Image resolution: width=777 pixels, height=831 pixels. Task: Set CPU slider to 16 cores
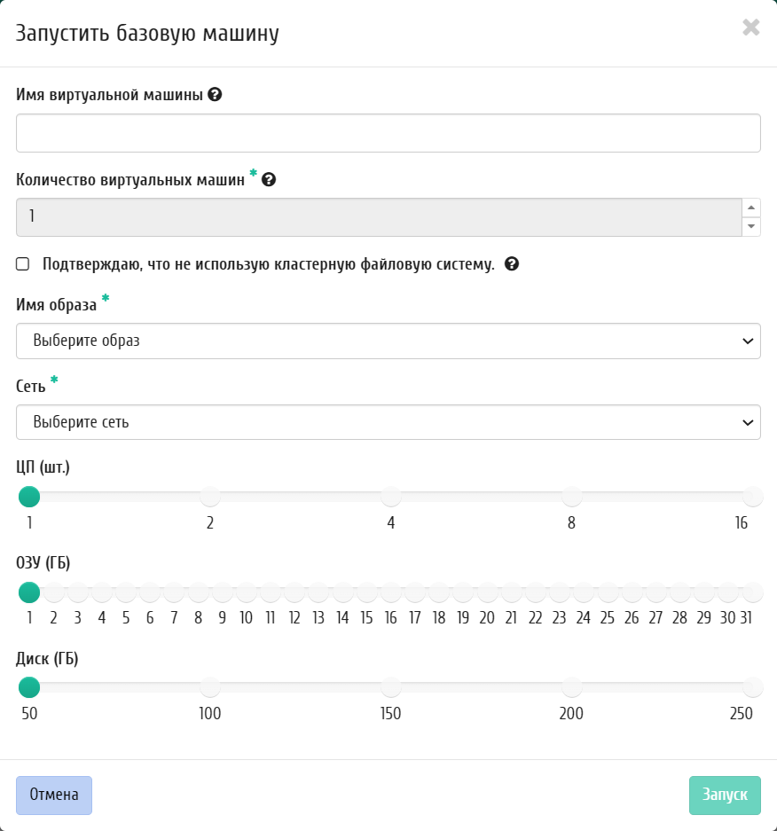[x=753, y=497]
